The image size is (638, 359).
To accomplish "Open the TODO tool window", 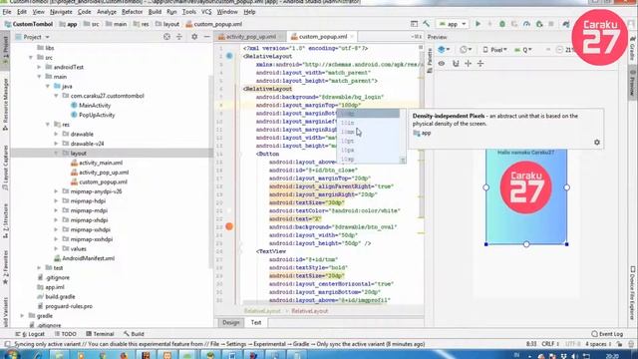I will click(65, 334).
